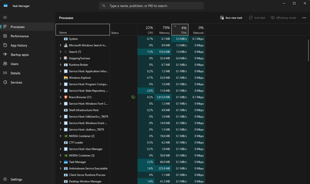The height and width of the screenshot is (184, 310).
Task: Click the App history clock icon
Action: pos(5,45)
